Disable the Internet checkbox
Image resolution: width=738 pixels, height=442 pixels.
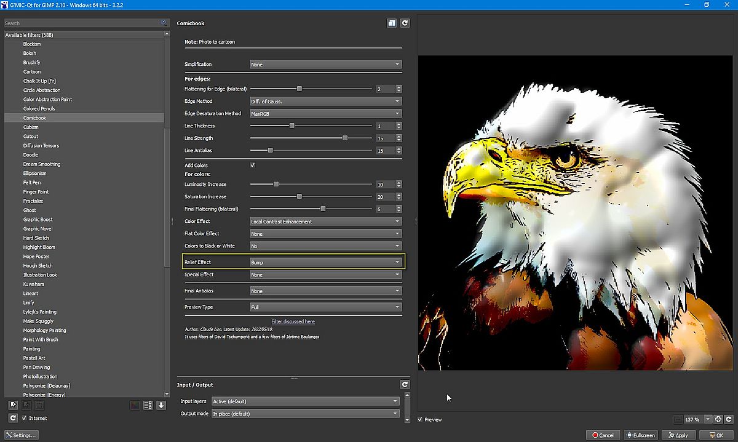[24, 418]
